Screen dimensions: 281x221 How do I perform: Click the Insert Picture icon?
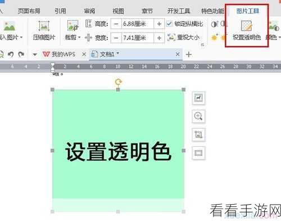tap(9, 26)
